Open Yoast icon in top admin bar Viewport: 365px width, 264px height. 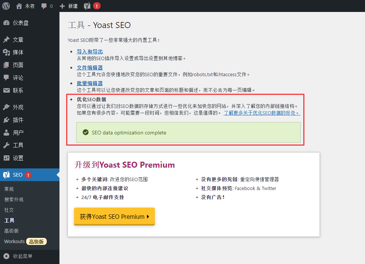87,6
